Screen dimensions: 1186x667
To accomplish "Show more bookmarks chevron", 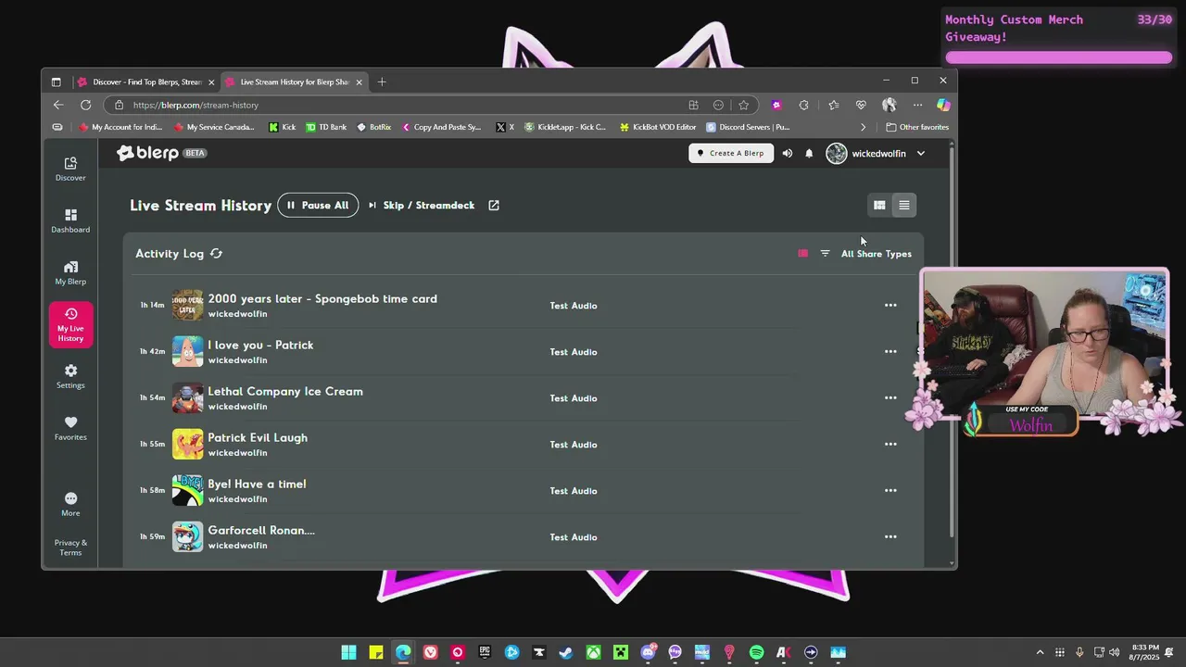I will pos(864,127).
